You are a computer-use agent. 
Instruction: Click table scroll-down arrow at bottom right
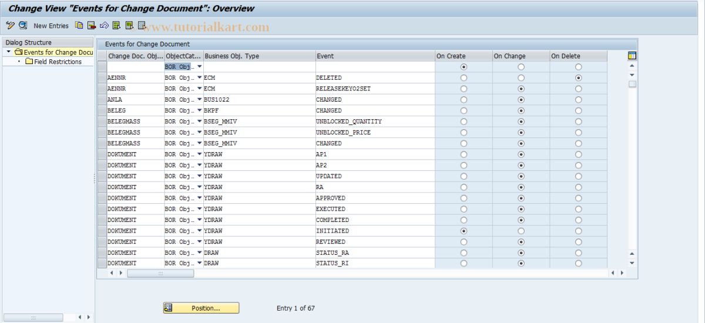point(632,263)
